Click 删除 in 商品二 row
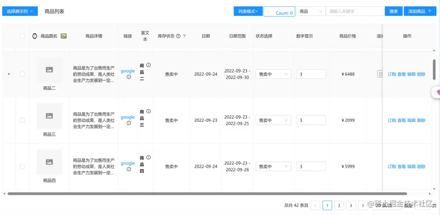The height and width of the screenshot is (215, 440). click(x=421, y=74)
